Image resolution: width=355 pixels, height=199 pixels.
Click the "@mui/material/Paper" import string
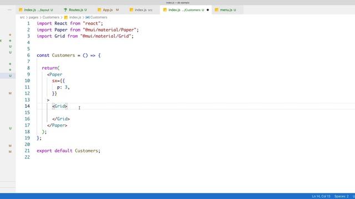(x=110, y=30)
